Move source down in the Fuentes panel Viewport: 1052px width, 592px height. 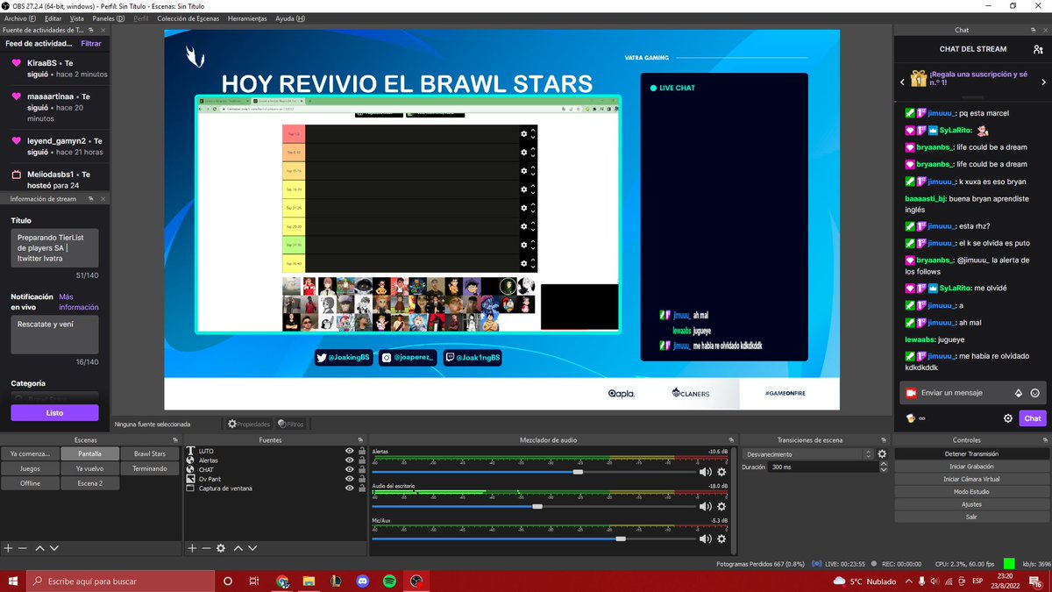(252, 547)
